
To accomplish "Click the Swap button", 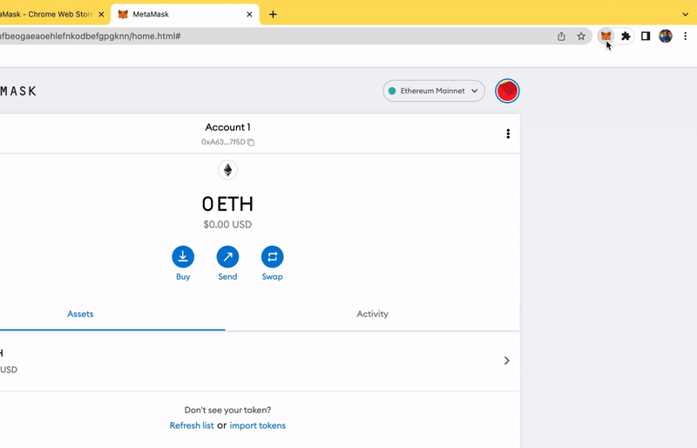I will click(x=272, y=263).
